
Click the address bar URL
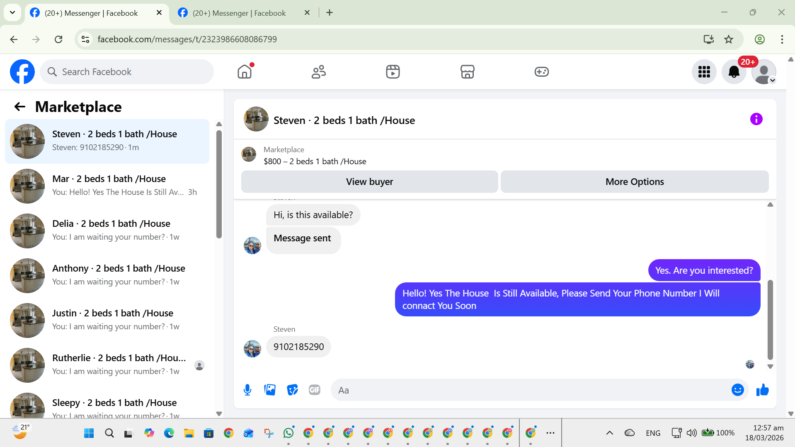click(x=187, y=39)
